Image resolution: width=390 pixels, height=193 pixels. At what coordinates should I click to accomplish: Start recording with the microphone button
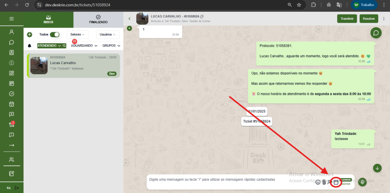tap(362, 182)
